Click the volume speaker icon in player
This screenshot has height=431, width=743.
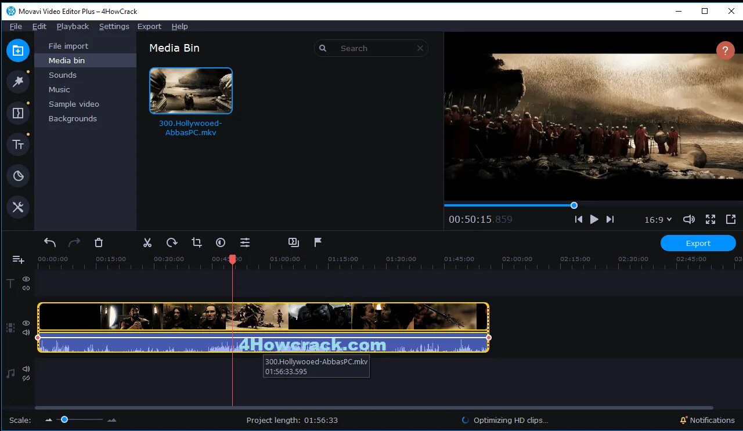point(689,219)
